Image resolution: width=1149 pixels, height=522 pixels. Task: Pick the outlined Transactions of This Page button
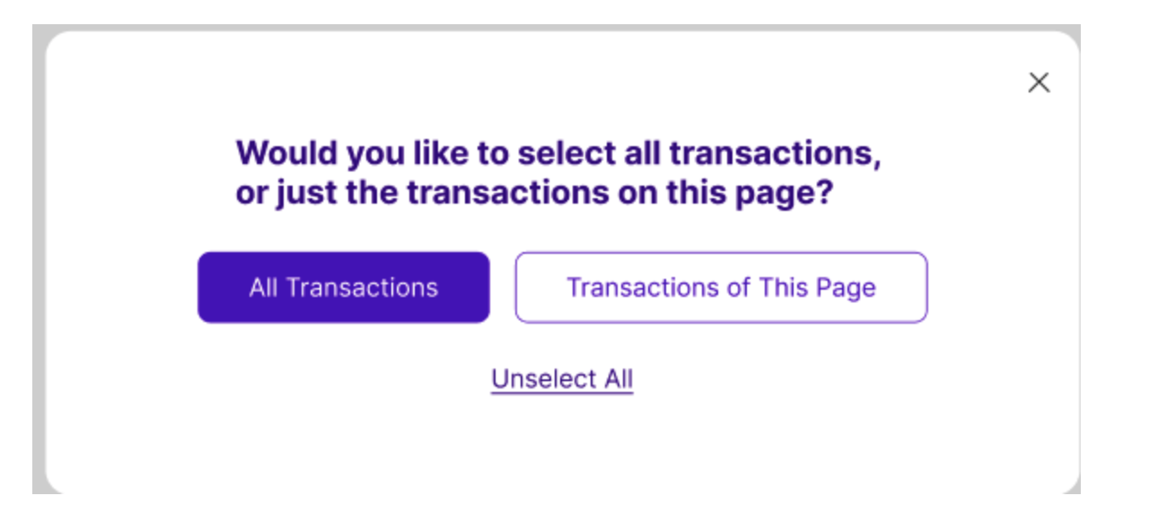(721, 287)
